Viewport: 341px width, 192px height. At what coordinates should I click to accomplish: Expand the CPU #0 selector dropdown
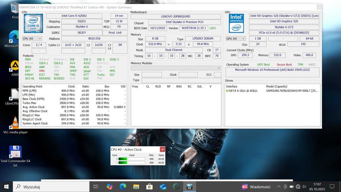[x=32, y=39]
